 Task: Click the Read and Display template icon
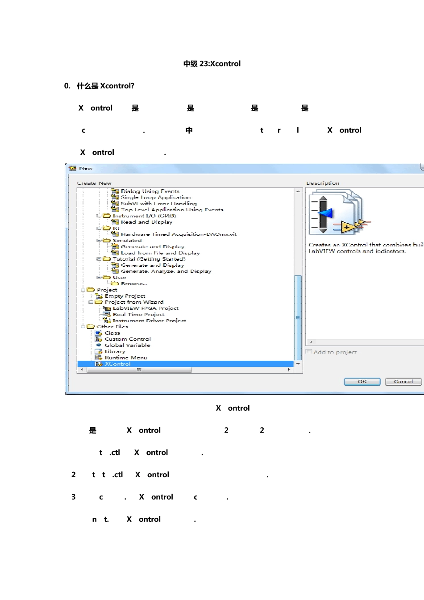click(x=115, y=222)
